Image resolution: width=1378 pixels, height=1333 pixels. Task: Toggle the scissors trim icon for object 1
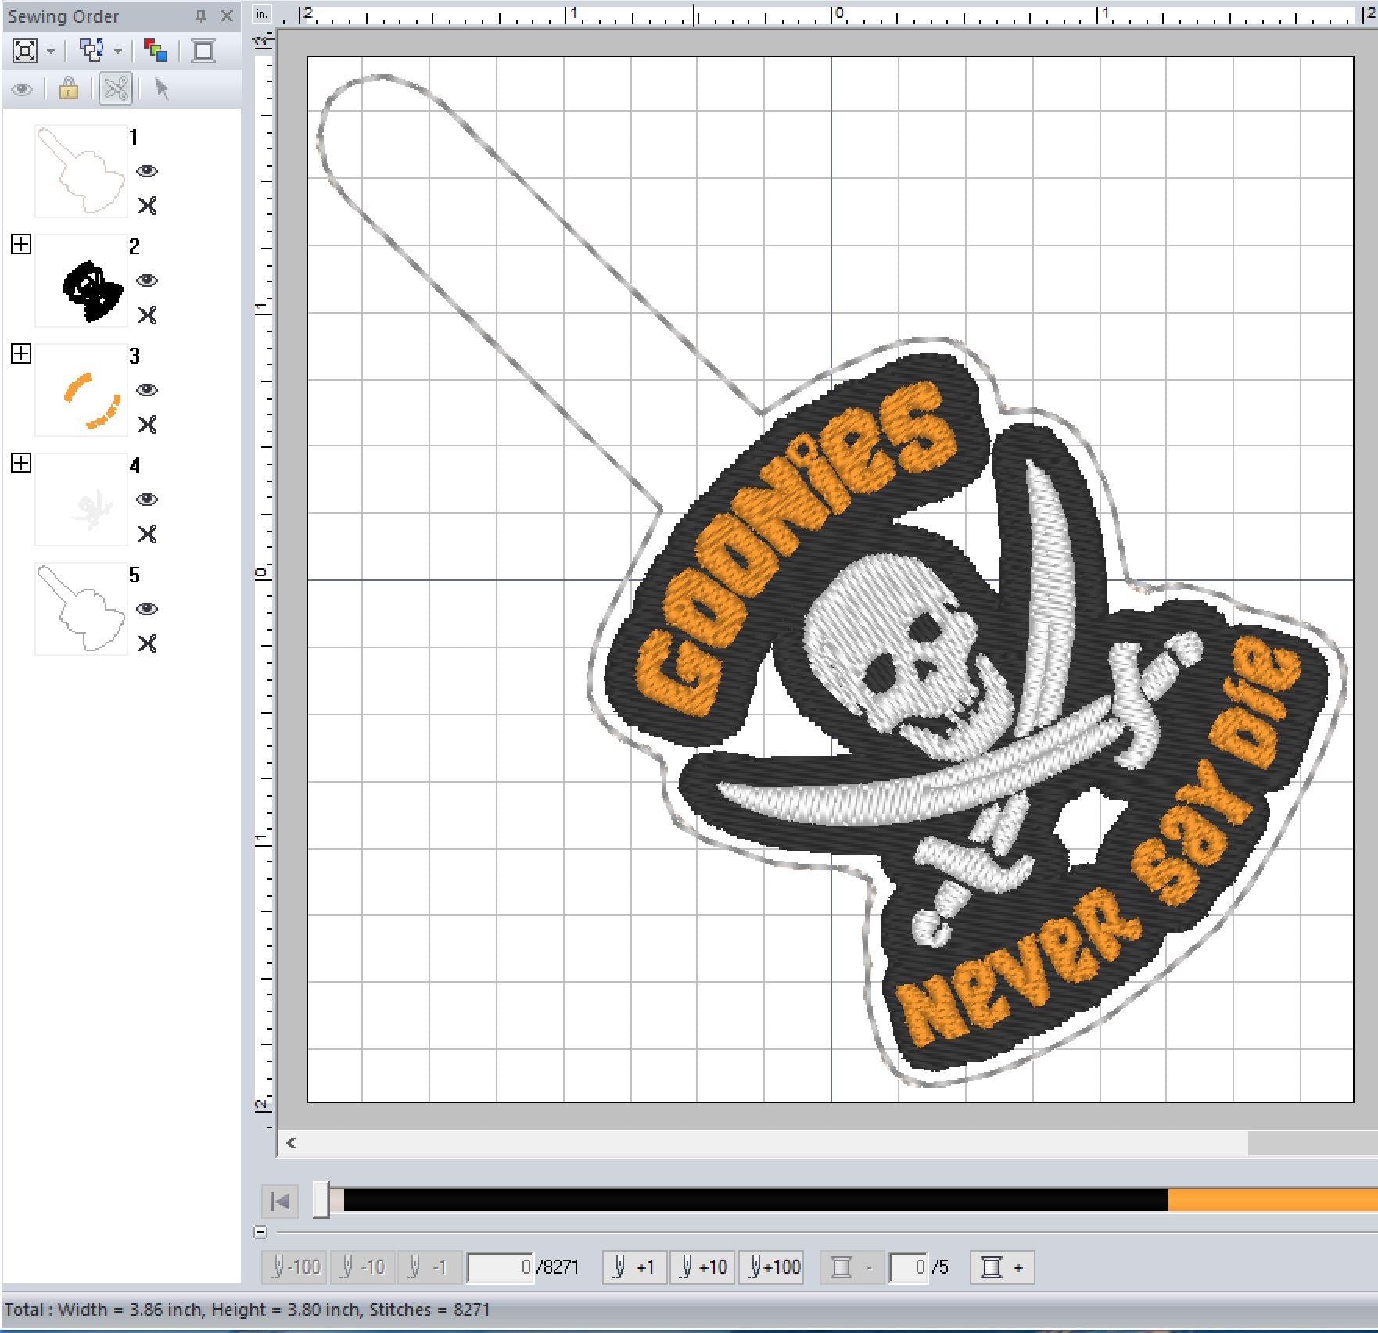[x=147, y=206]
